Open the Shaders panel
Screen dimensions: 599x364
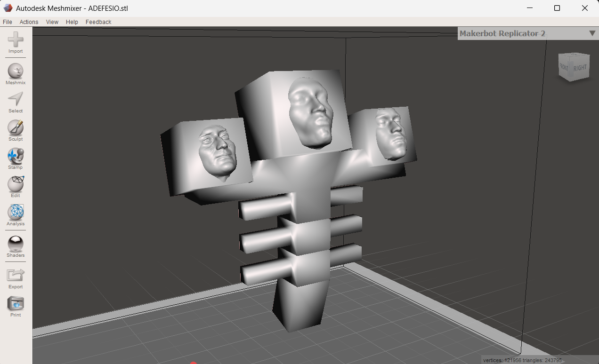[16, 246]
